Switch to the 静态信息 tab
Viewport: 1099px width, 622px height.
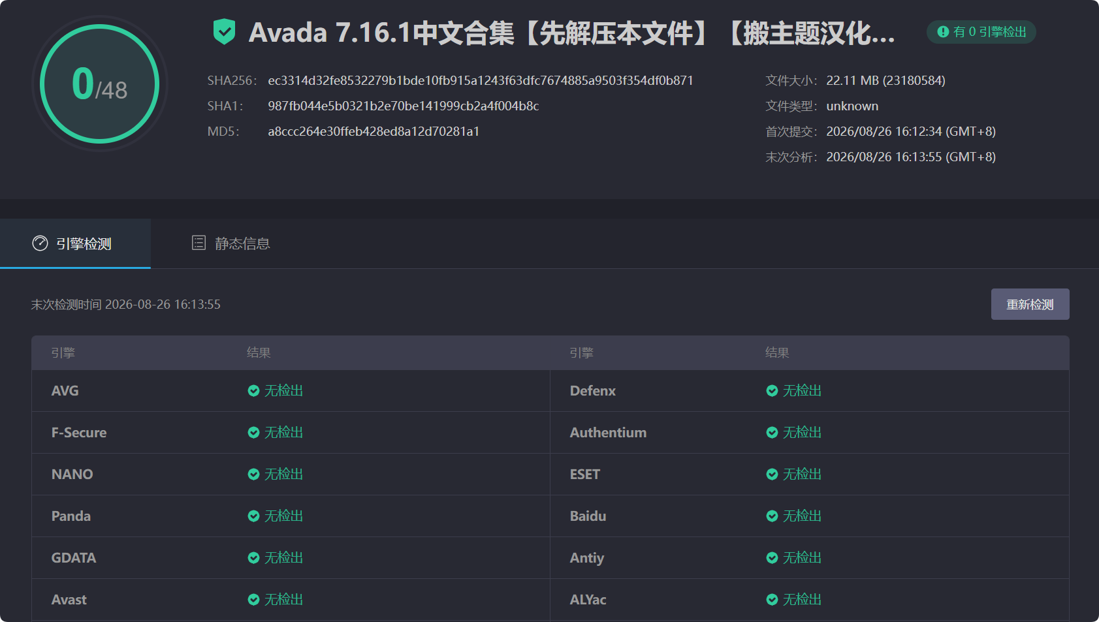pos(231,243)
